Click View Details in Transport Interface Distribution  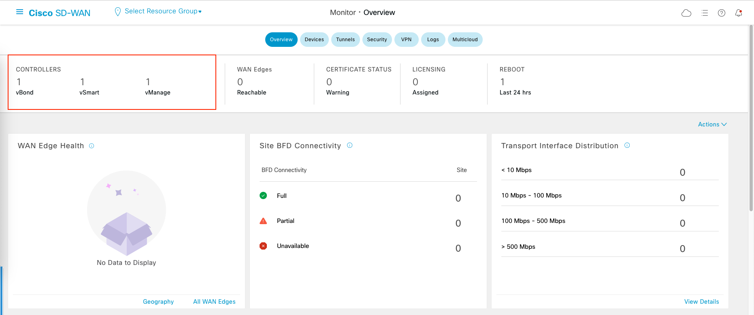point(701,302)
